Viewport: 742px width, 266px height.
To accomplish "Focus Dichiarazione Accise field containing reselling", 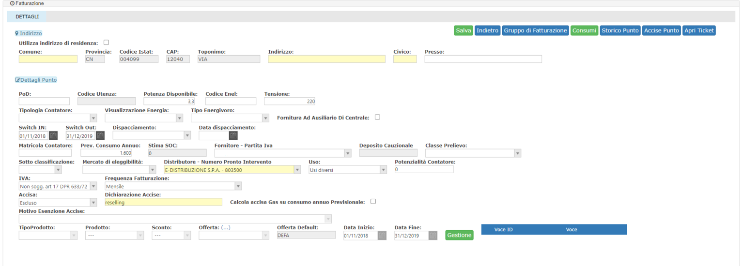I will point(163,202).
